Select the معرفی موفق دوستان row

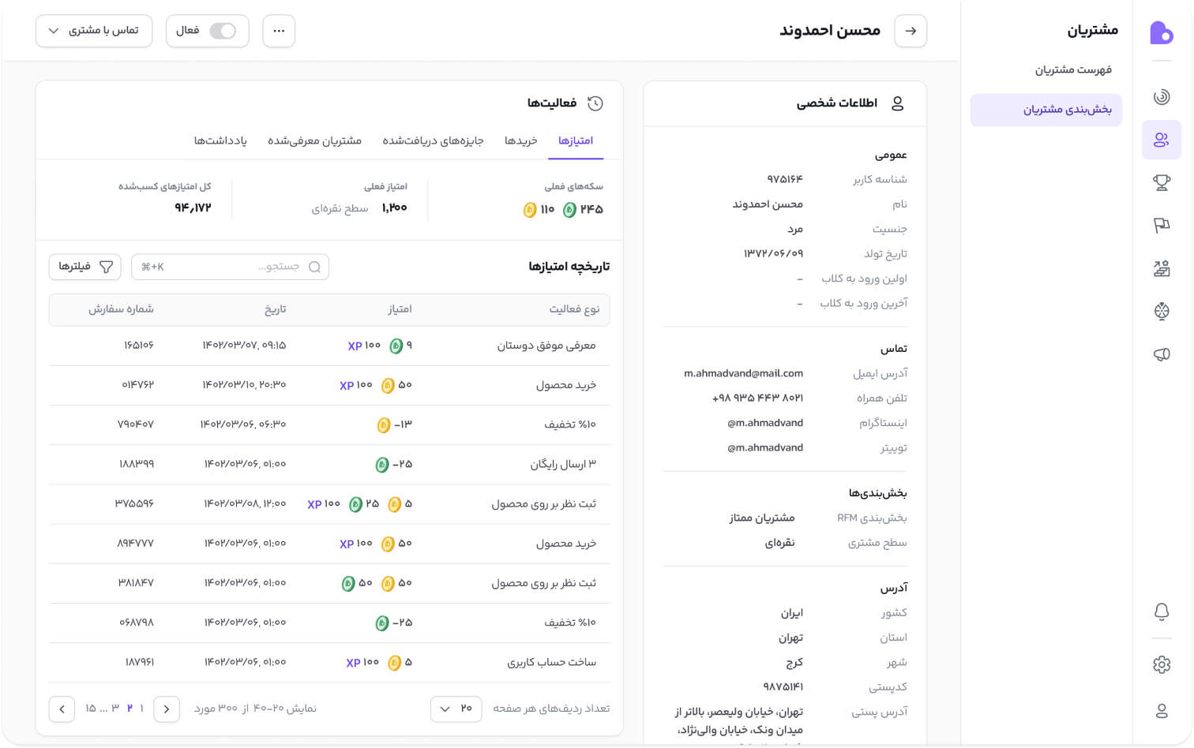tap(329, 346)
